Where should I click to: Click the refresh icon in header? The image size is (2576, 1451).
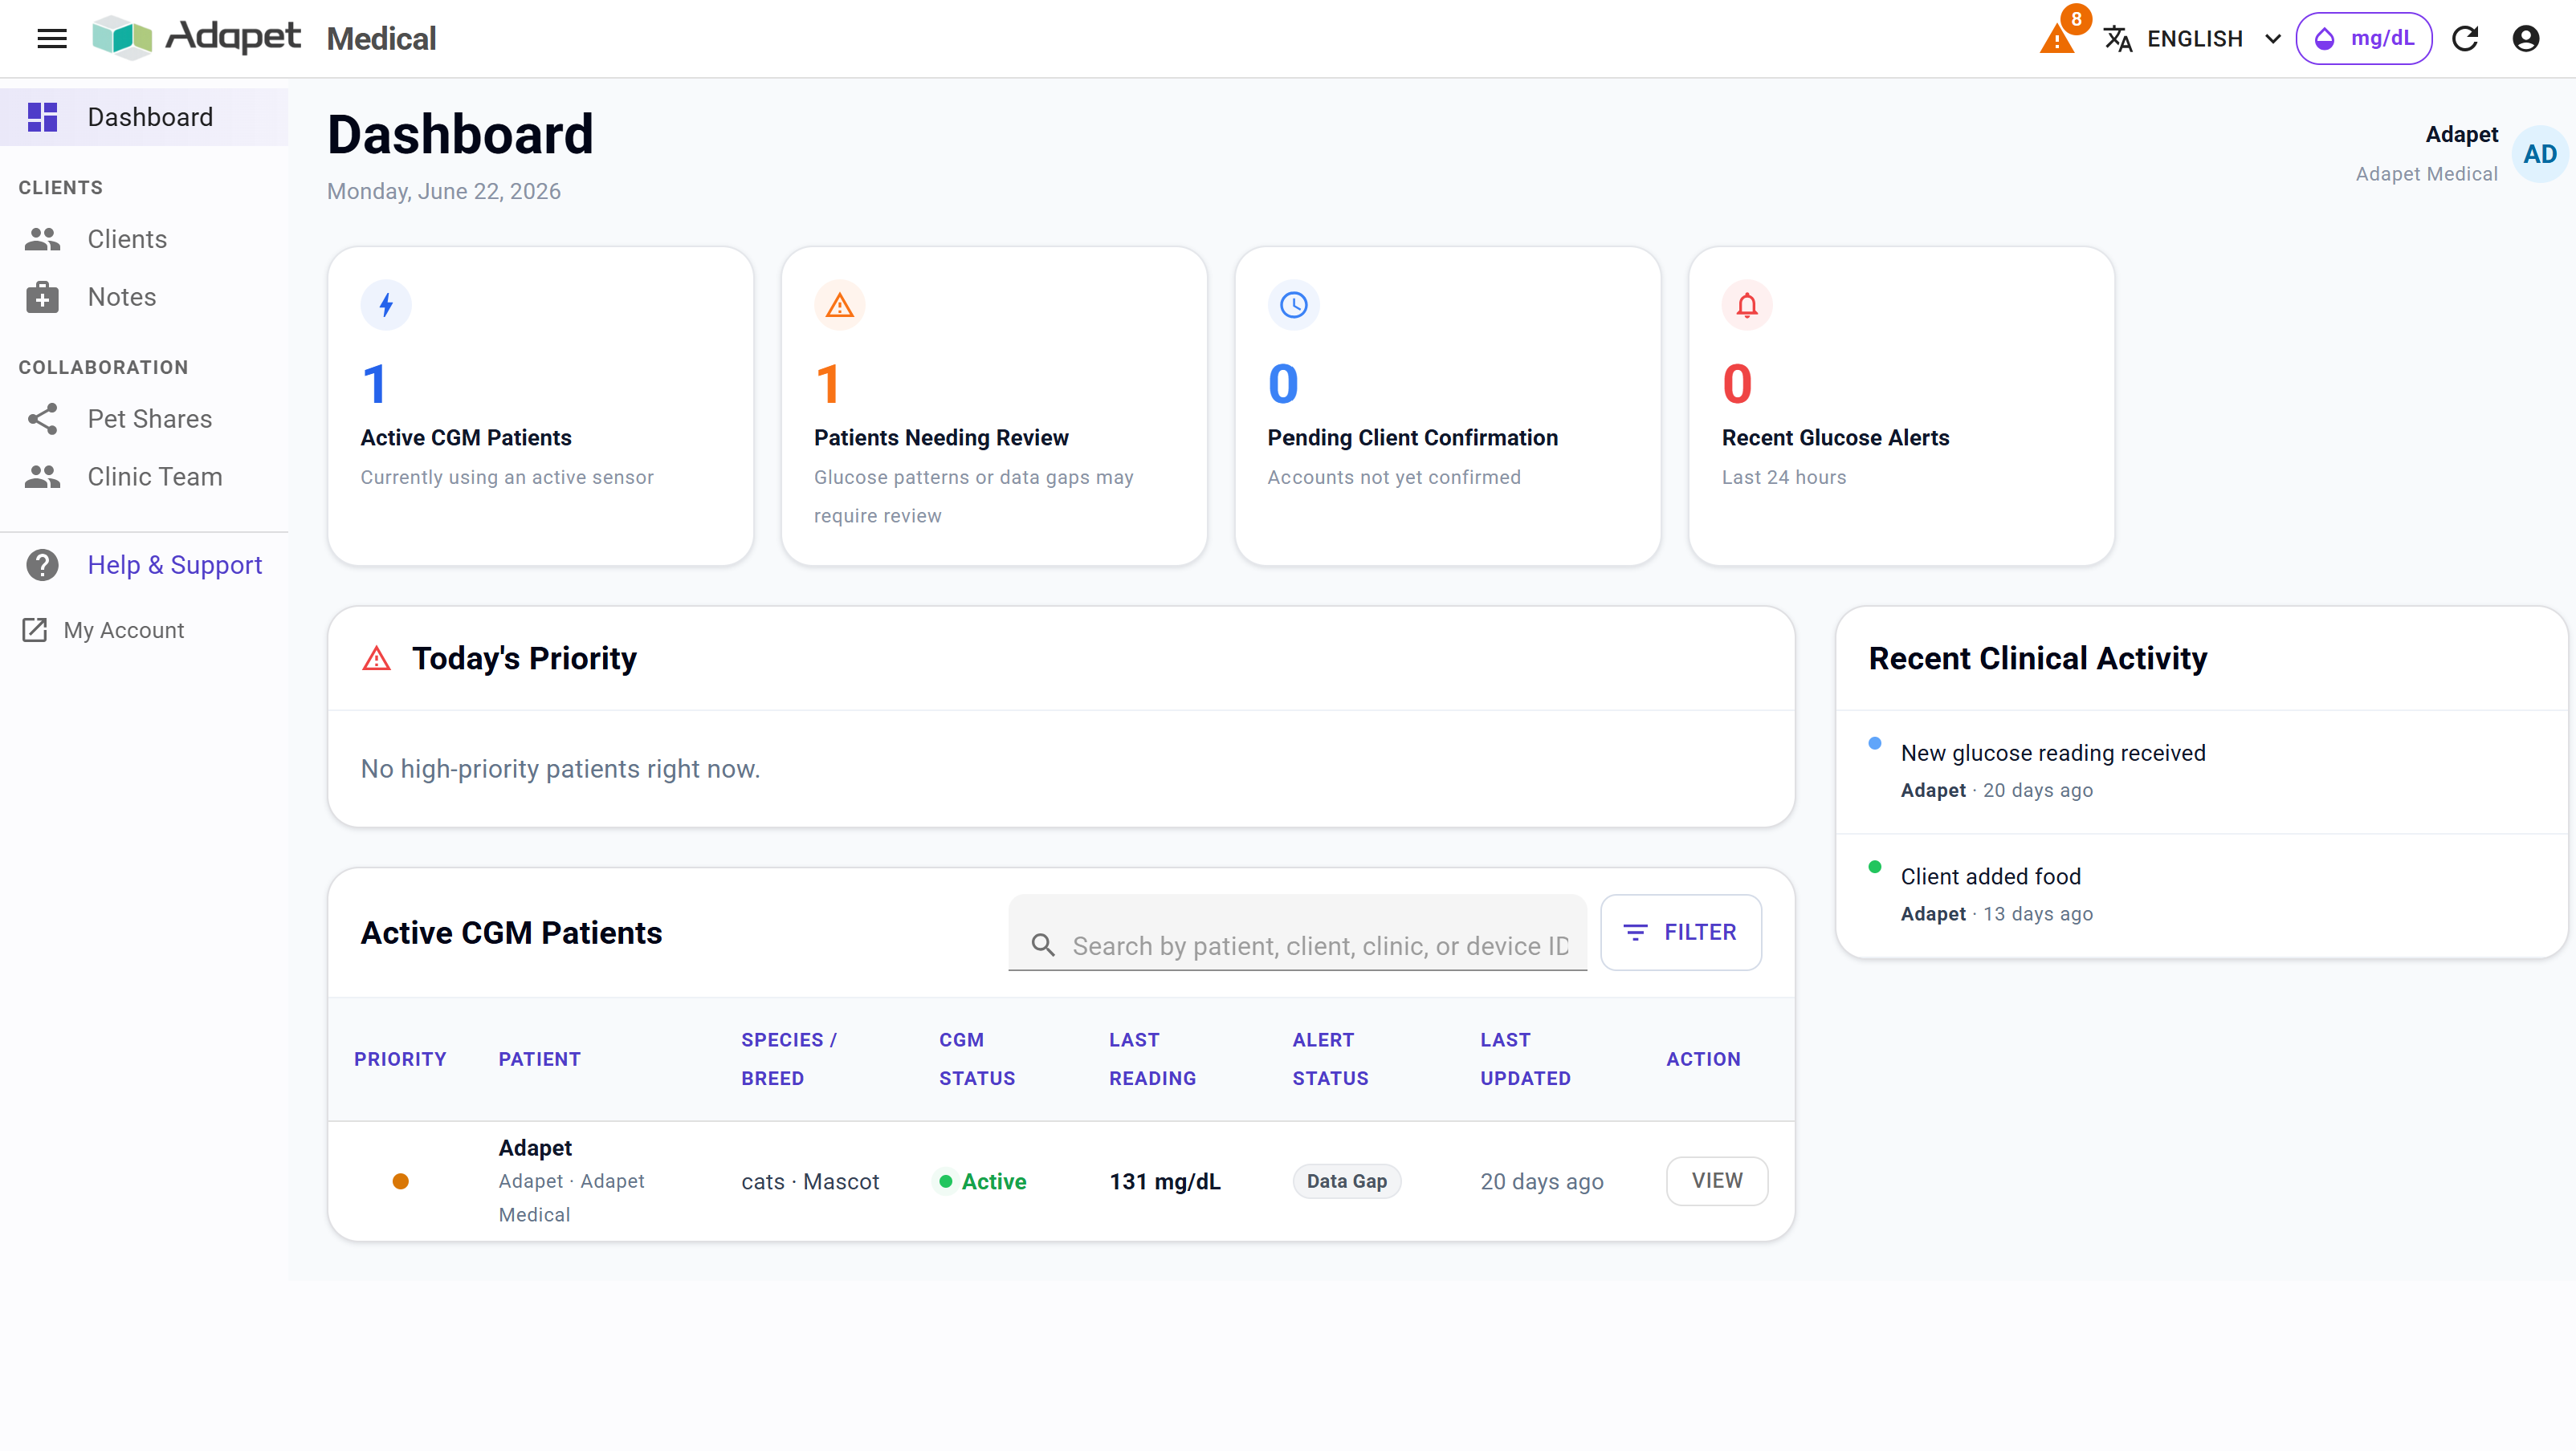pos(2465,38)
